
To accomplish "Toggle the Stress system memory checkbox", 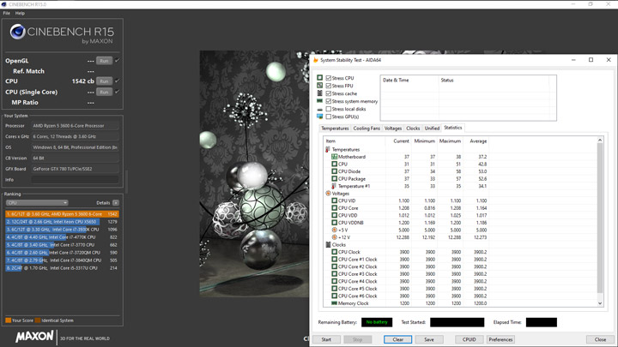I will pyautogui.click(x=328, y=101).
